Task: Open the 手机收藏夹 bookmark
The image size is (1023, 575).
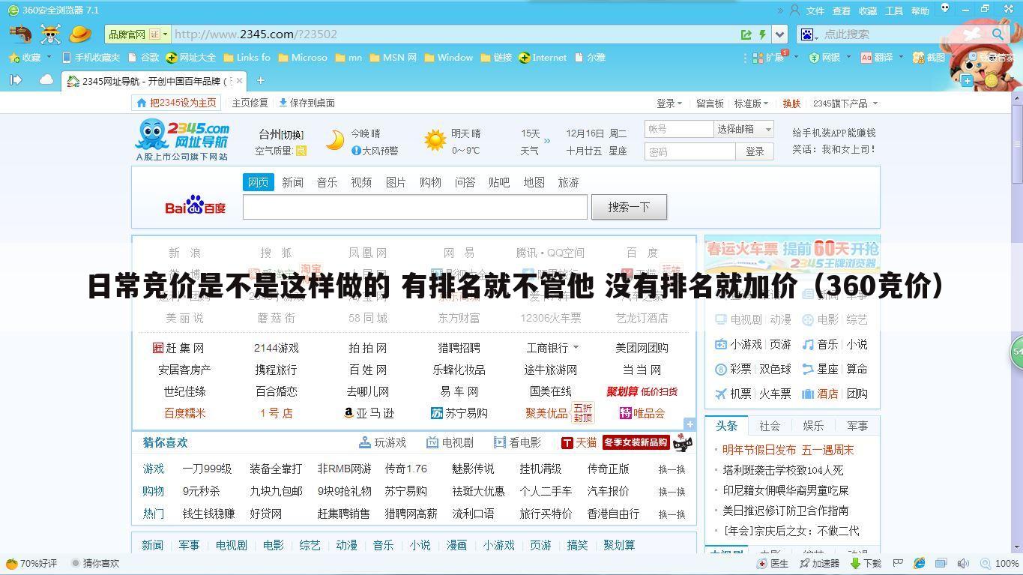Action: (91, 57)
